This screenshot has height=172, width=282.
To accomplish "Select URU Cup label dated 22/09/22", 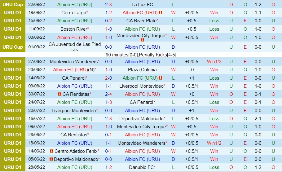I will tap(13, 5).
